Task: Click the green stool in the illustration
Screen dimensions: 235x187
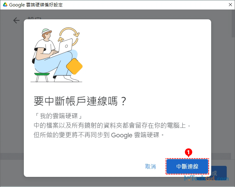Action: (x=42, y=77)
